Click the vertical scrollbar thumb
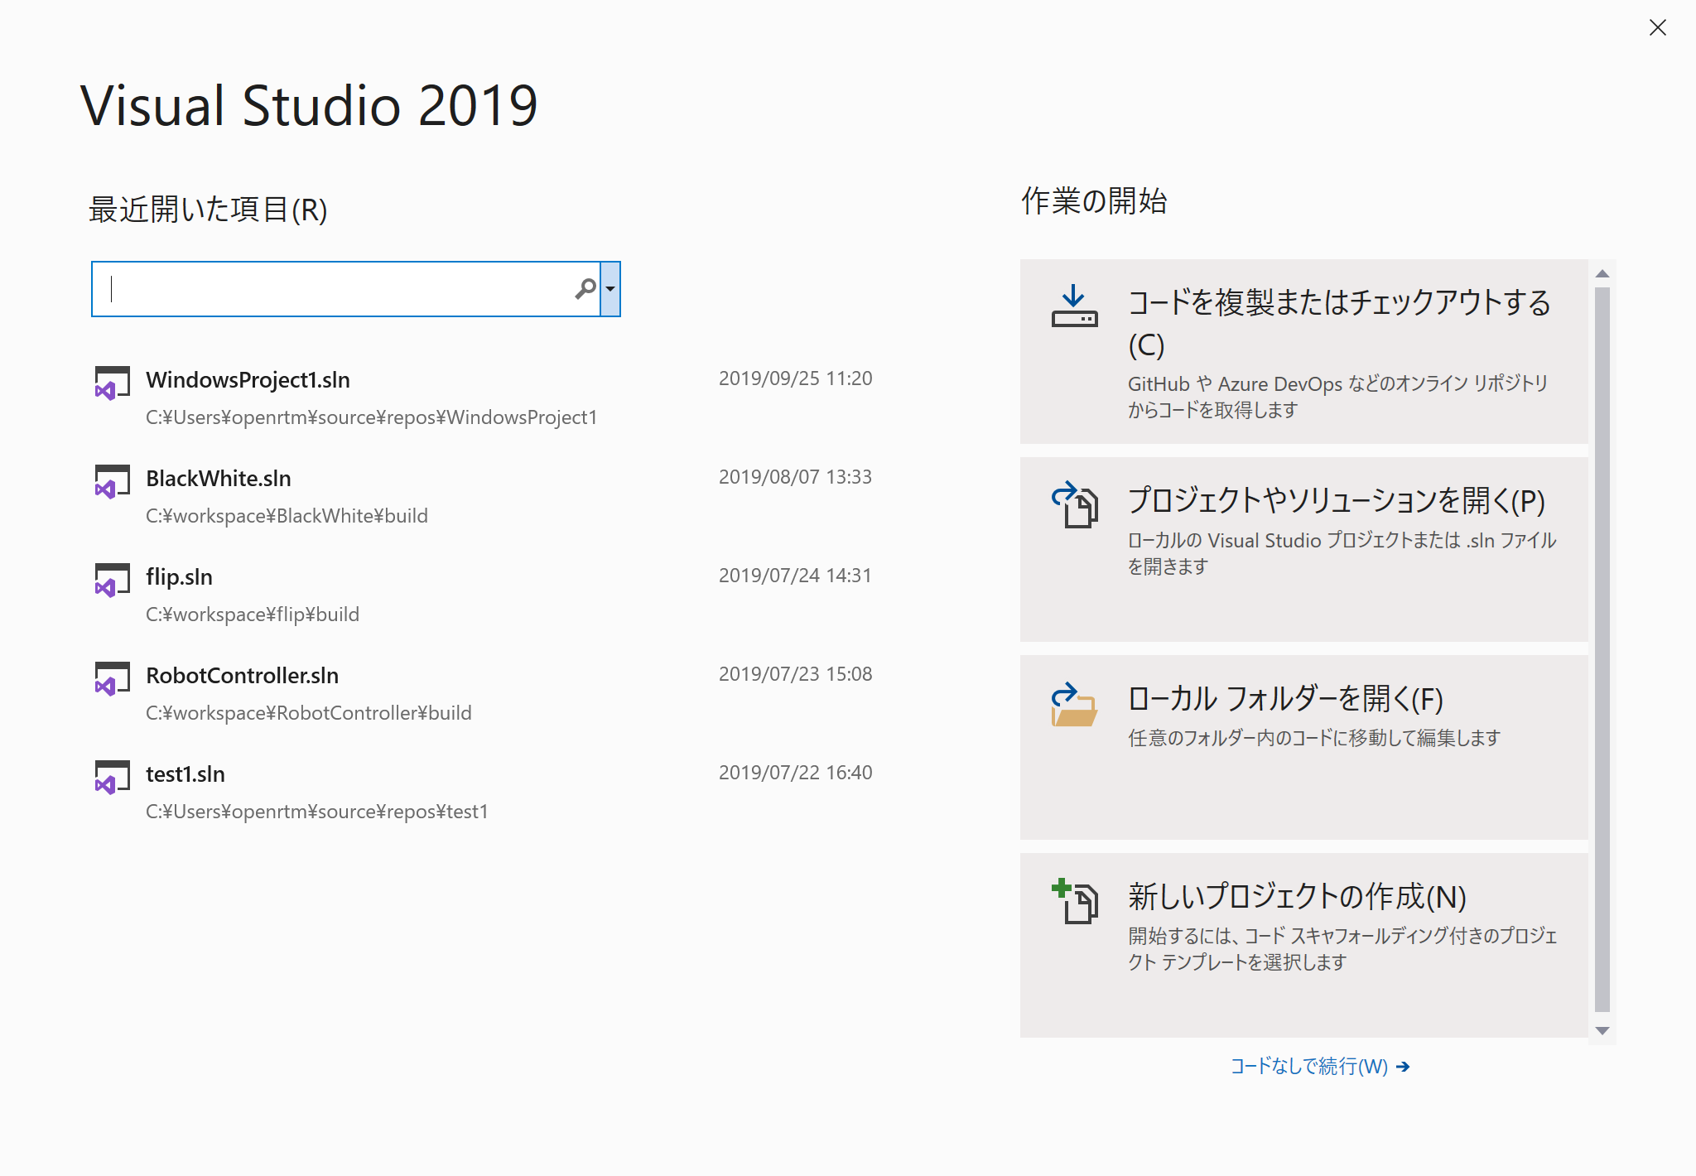This screenshot has width=1696, height=1176. point(1602,649)
